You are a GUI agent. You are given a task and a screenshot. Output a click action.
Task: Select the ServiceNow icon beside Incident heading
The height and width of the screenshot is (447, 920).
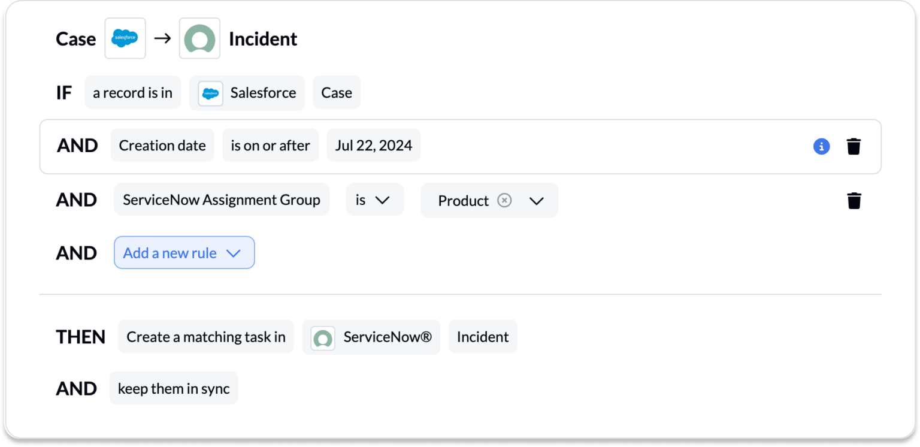click(199, 38)
